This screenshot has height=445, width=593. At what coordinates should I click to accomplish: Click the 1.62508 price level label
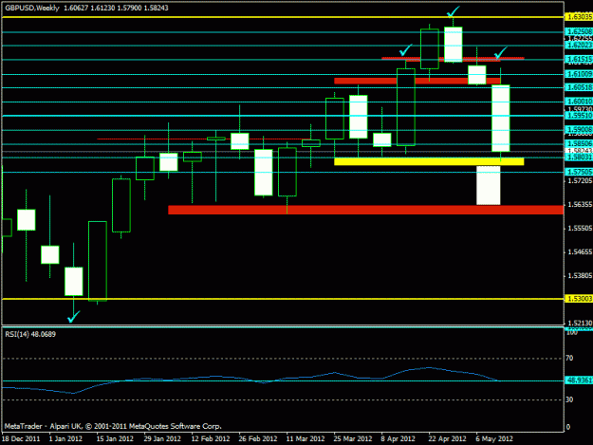pos(579,31)
